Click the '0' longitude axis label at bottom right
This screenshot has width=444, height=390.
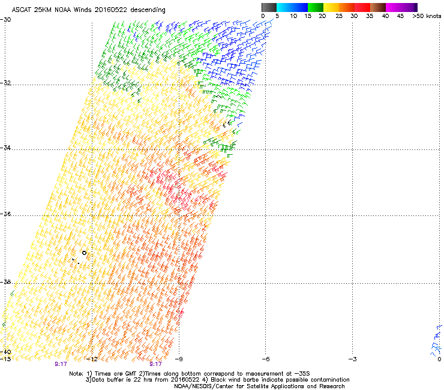click(x=439, y=359)
